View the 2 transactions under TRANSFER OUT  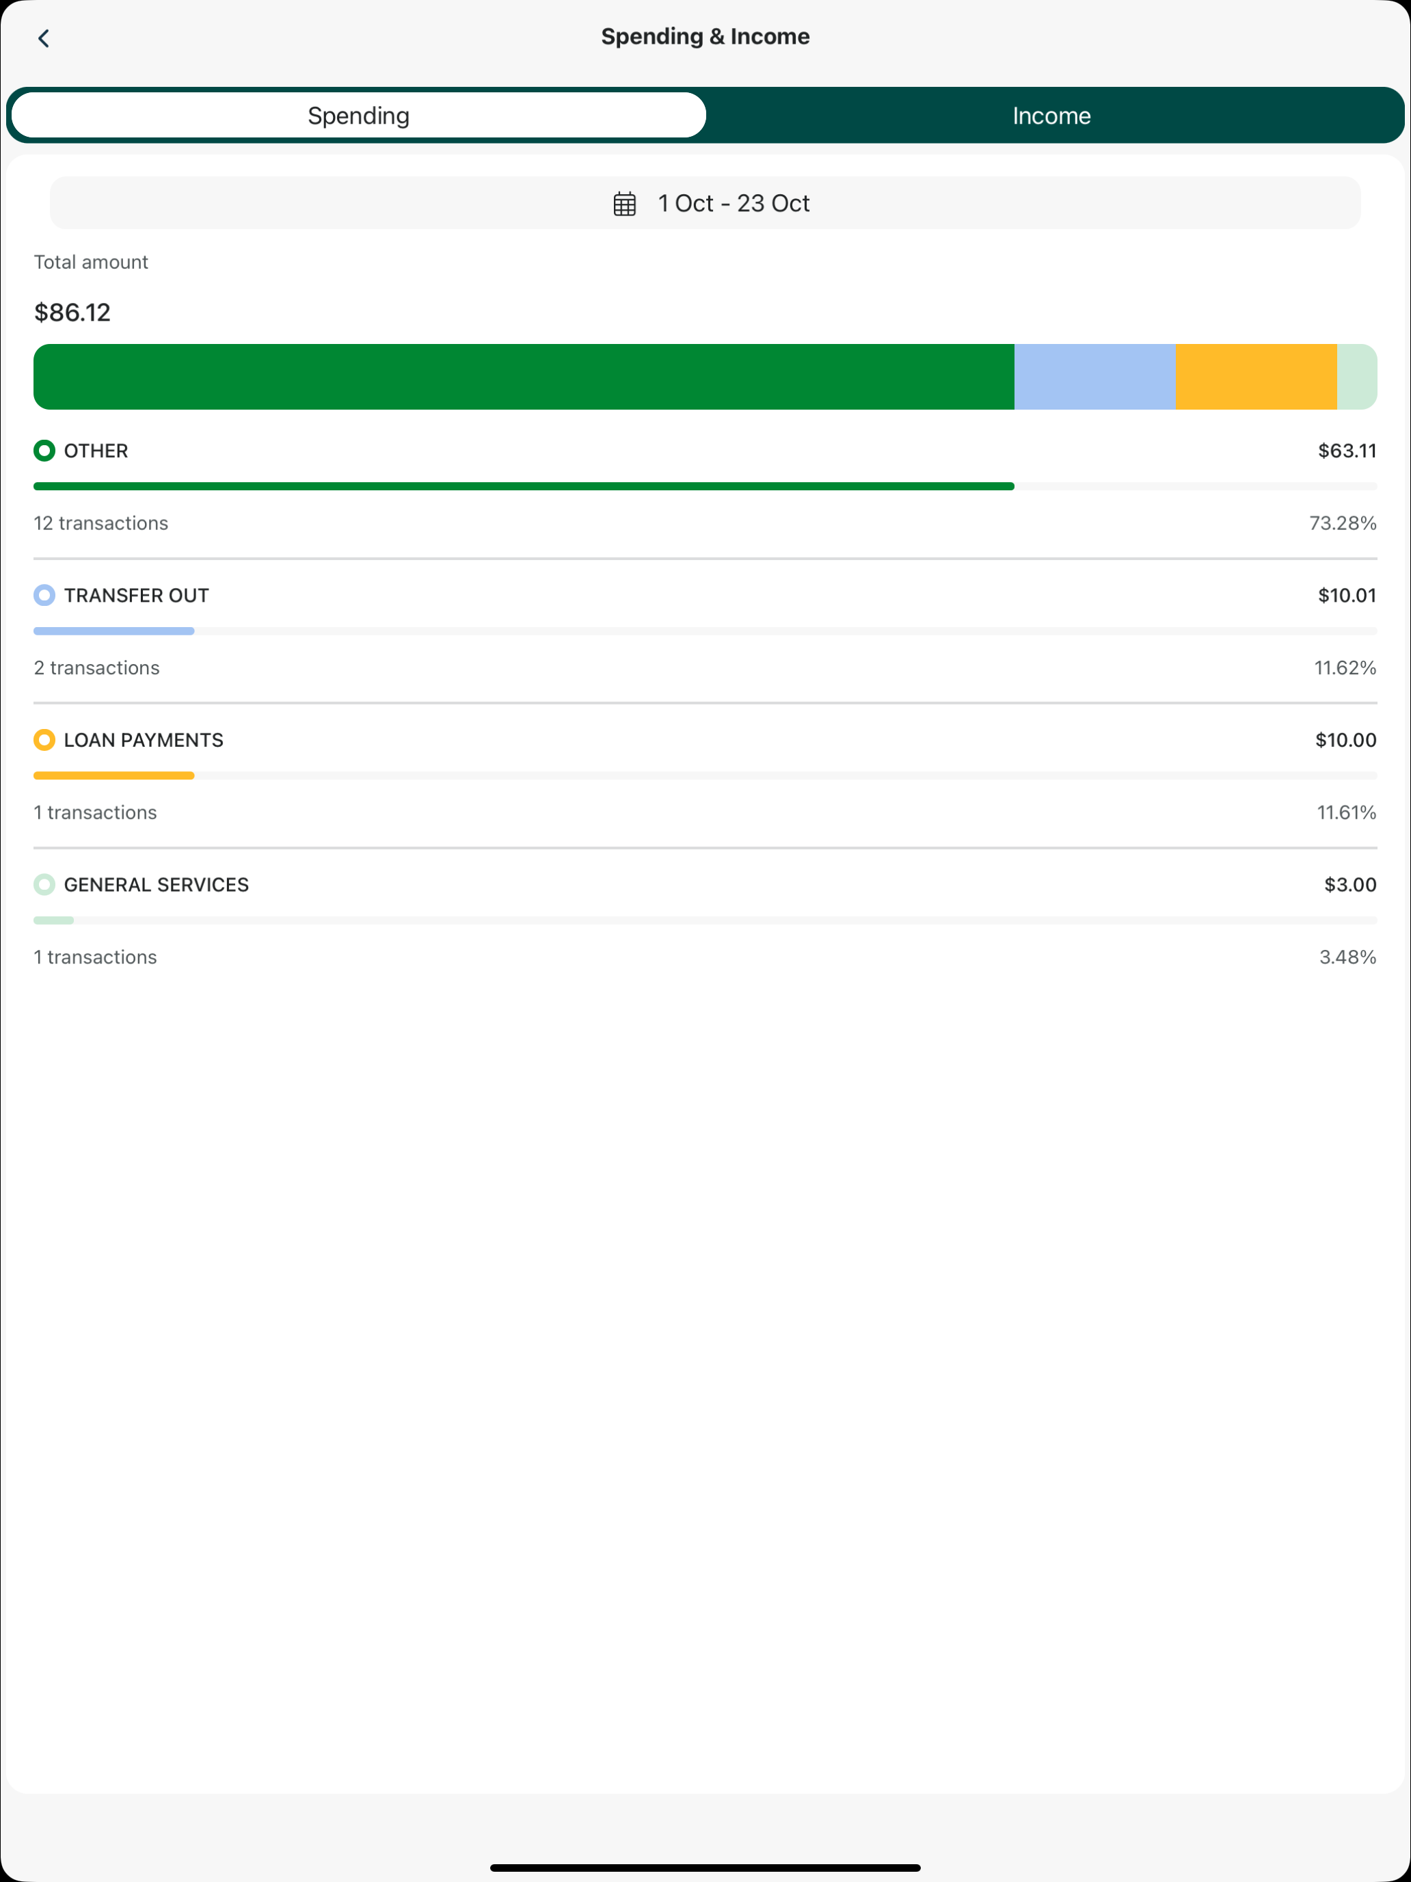pos(97,668)
